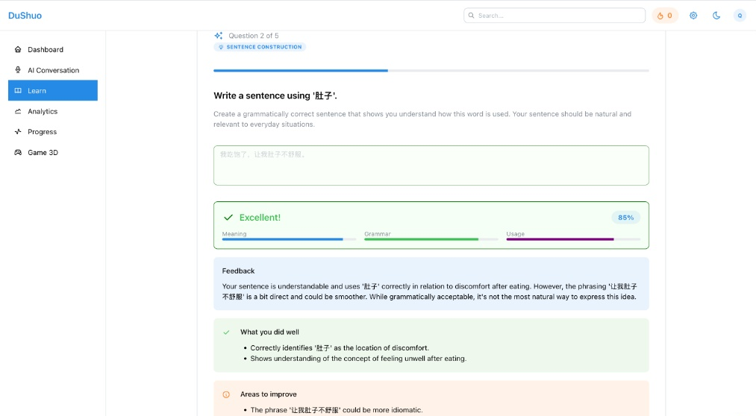Click the 85% score badge
Screen dimensions: 756x416
[x=625, y=218]
